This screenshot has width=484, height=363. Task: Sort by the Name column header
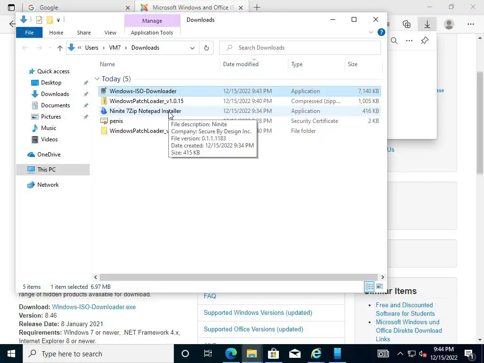(107, 64)
